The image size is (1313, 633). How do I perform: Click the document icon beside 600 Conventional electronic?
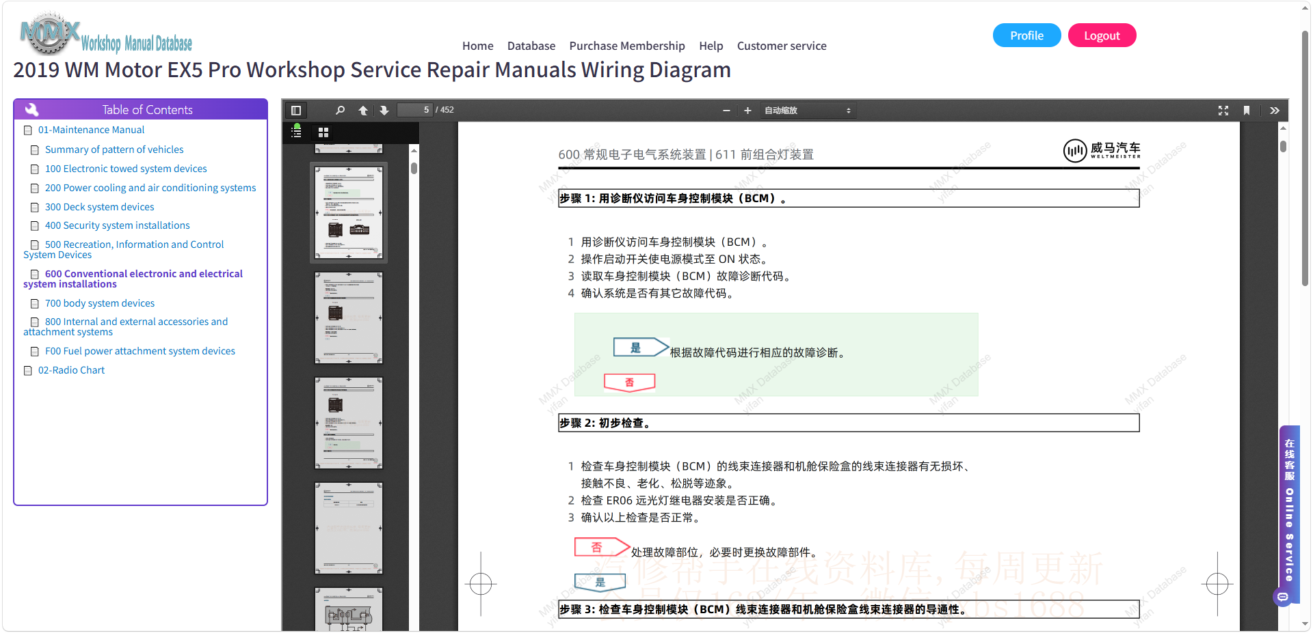(x=35, y=275)
